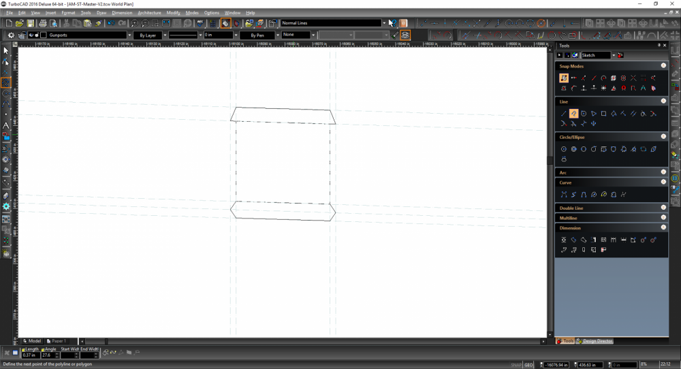Open the Modify menu
681x369 pixels.
point(173,12)
